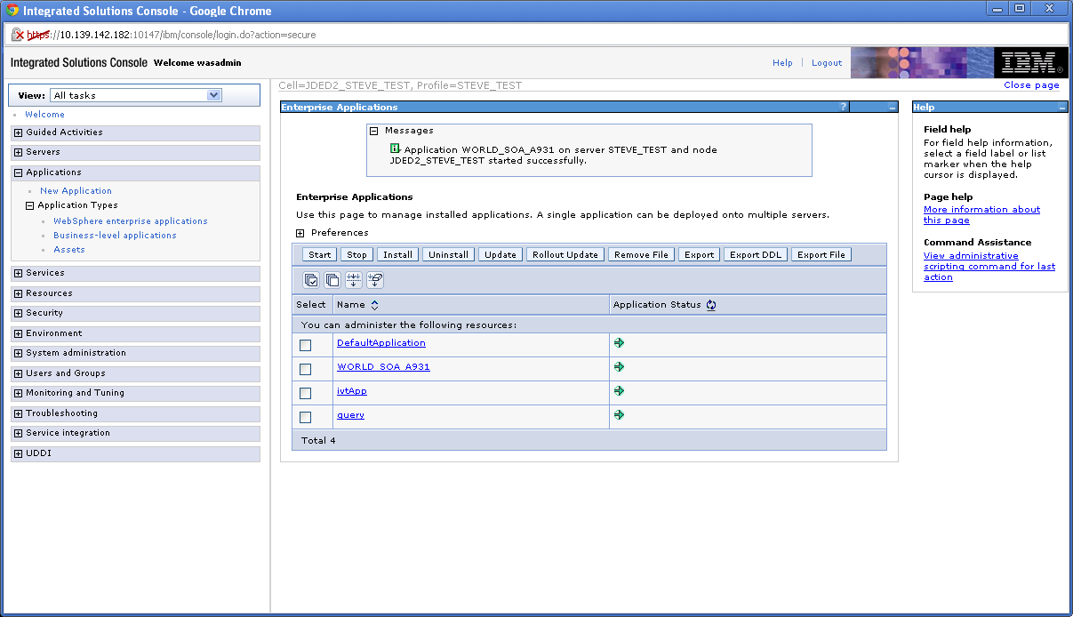This screenshot has width=1073, height=617.
Task: Click the Select All items icon
Action: 311,280
